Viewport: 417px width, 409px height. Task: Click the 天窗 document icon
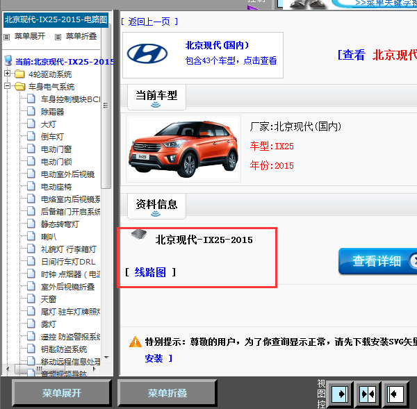tap(31, 299)
